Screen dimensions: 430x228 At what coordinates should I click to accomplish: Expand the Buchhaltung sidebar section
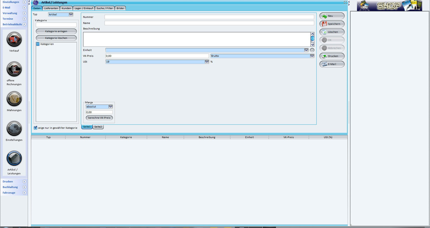[24, 187]
